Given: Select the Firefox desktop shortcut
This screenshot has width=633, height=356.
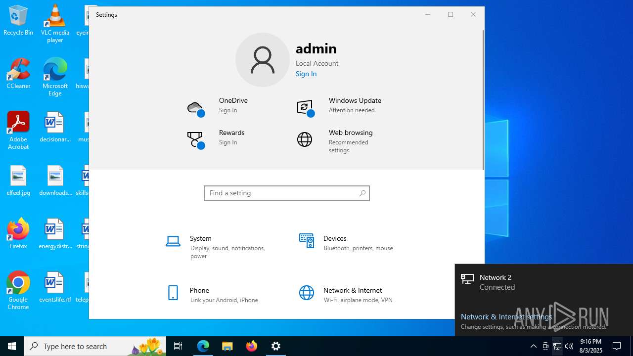Looking at the screenshot, I should [18, 234].
